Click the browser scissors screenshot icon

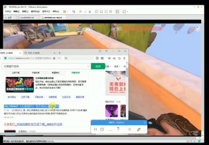pos(114,58)
